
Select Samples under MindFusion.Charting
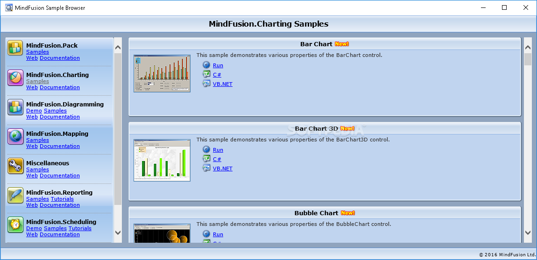point(38,82)
